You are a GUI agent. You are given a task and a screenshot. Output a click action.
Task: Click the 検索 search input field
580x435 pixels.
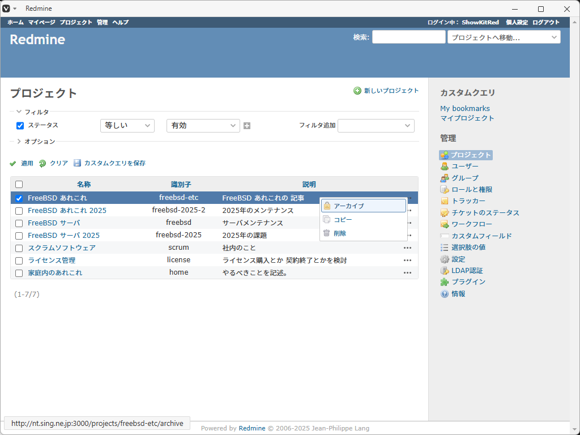pyautogui.click(x=409, y=37)
